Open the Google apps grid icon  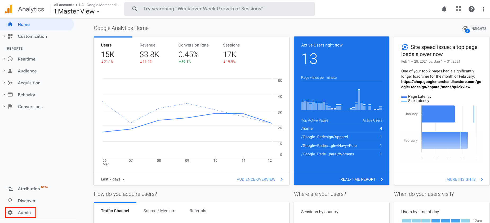pos(458,9)
